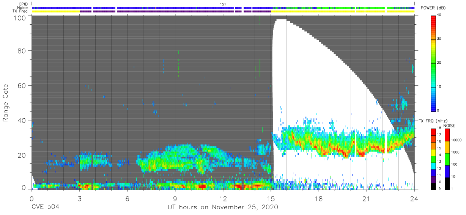This screenshot has height=215, width=466.
Task: Pick the red 17-18 MHz frequency swatch
Action: (434, 132)
